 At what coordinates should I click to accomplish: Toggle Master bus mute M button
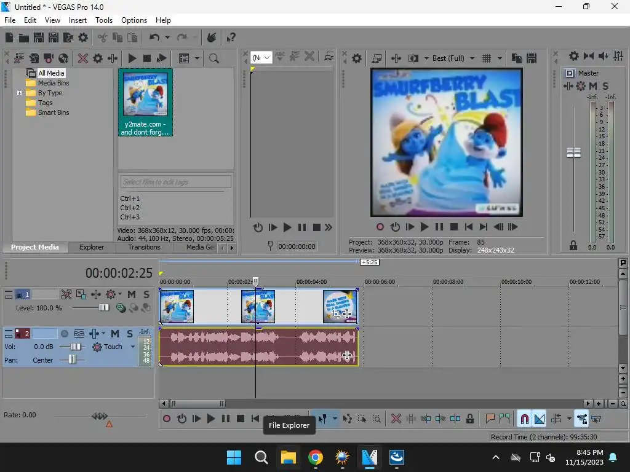point(593,86)
